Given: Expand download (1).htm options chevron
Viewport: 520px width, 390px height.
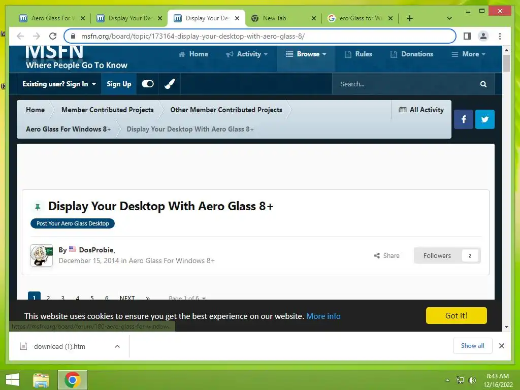Looking at the screenshot, I should [x=117, y=346].
